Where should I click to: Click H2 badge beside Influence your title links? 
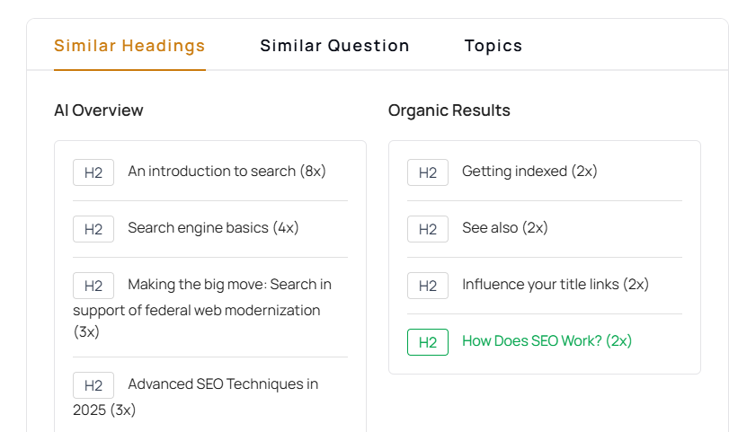point(428,286)
